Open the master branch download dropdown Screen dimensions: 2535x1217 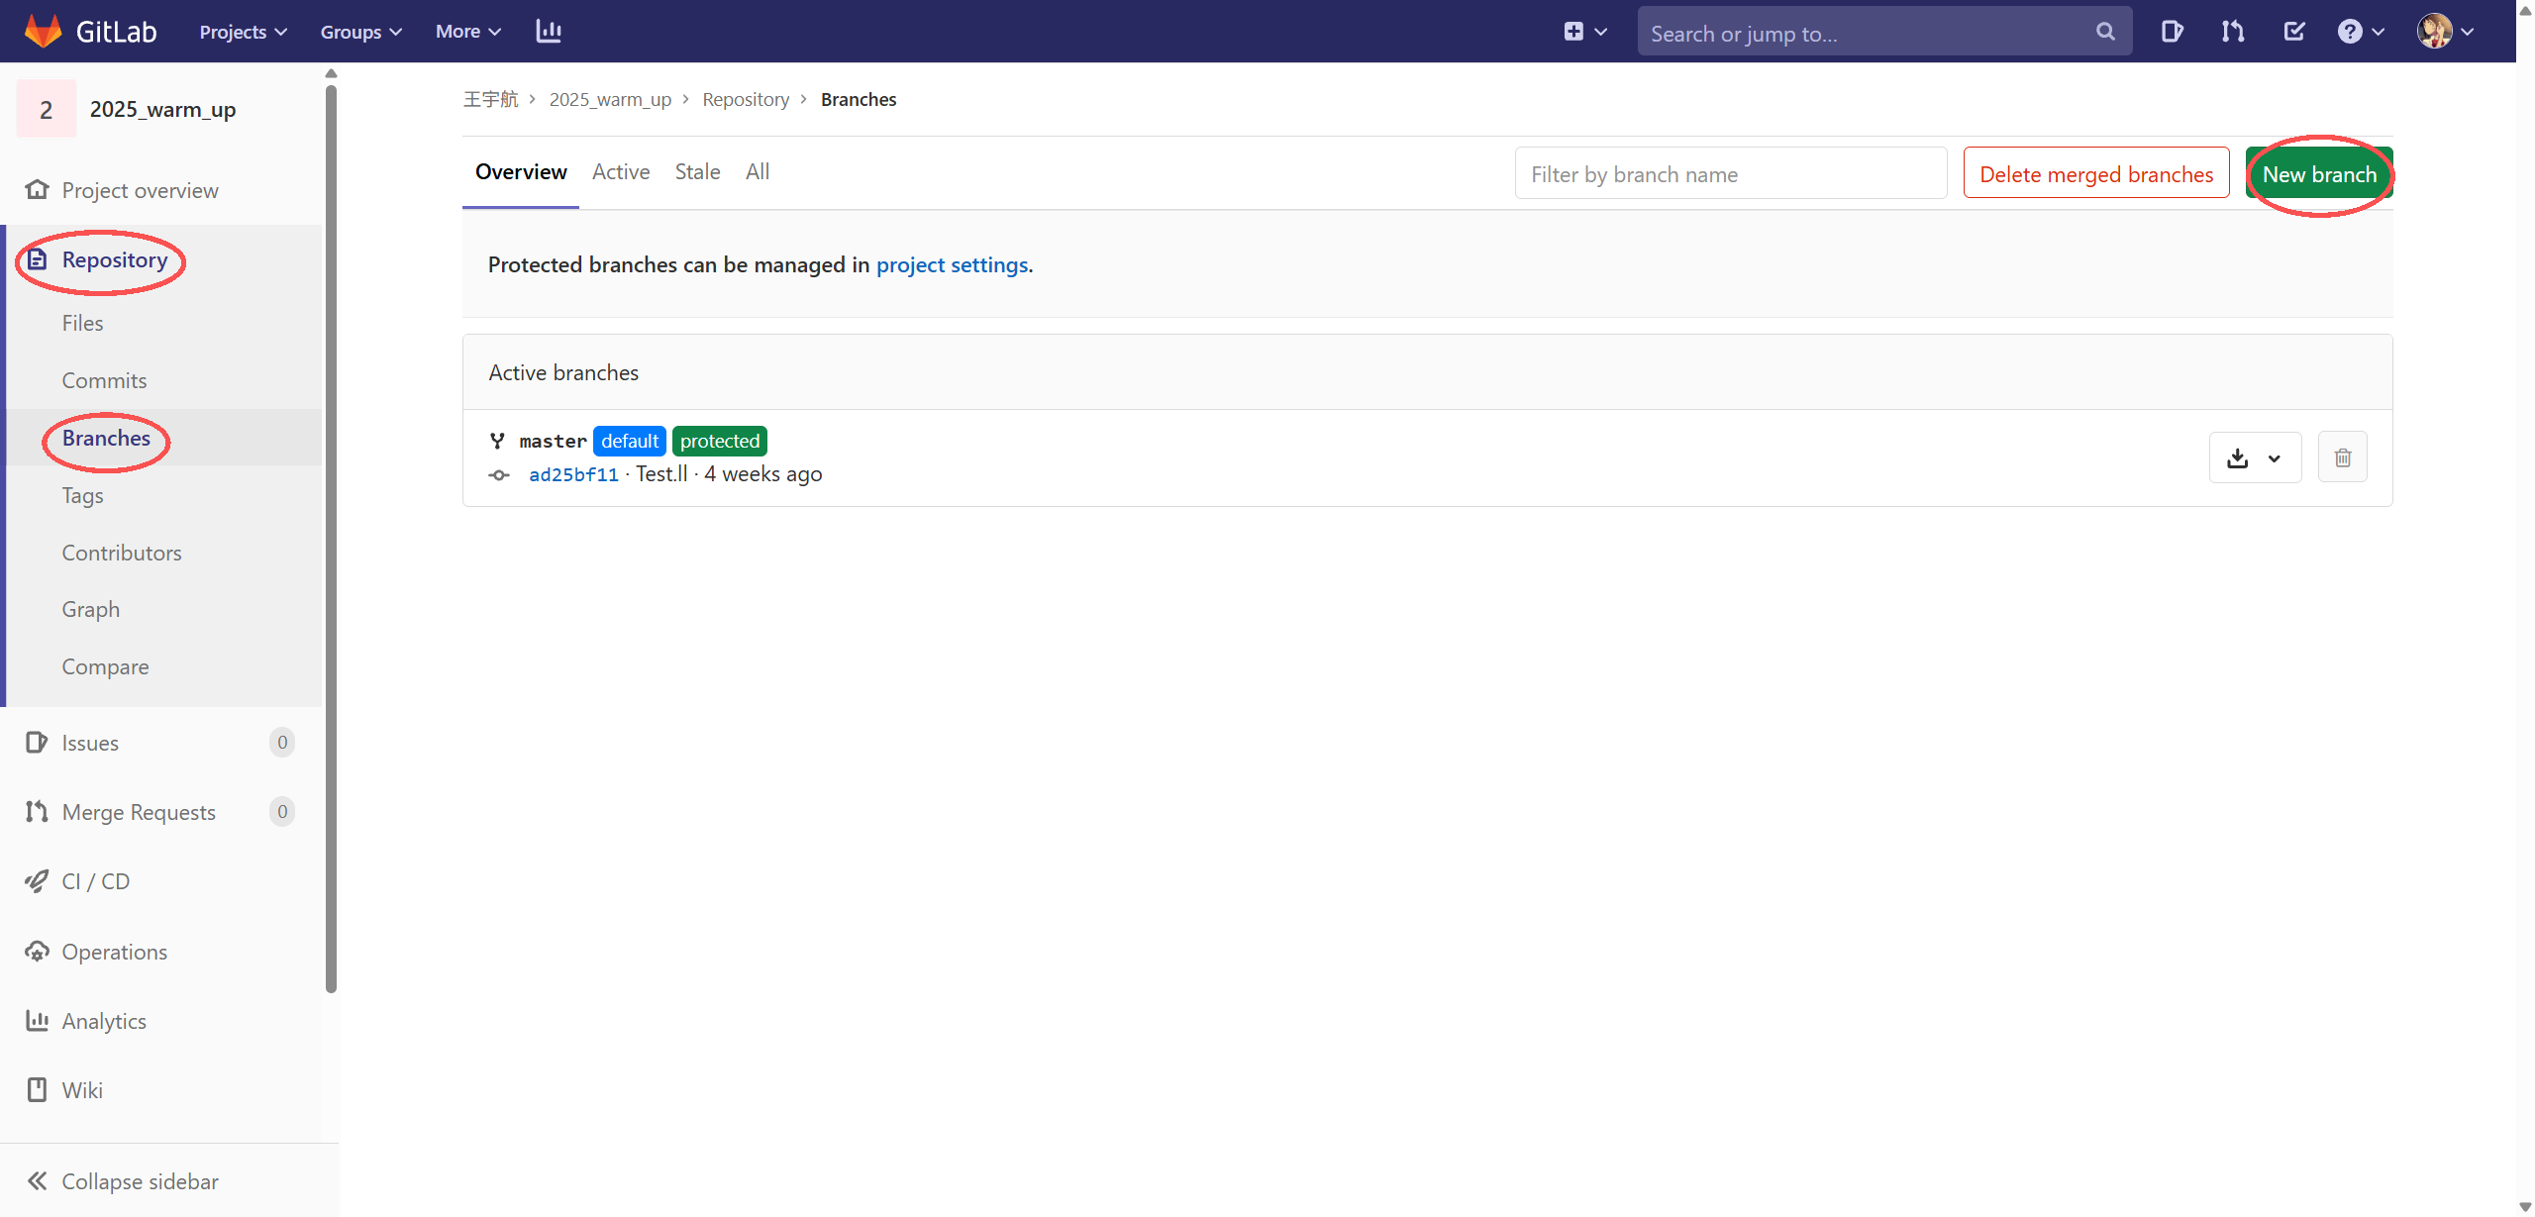click(x=2255, y=457)
